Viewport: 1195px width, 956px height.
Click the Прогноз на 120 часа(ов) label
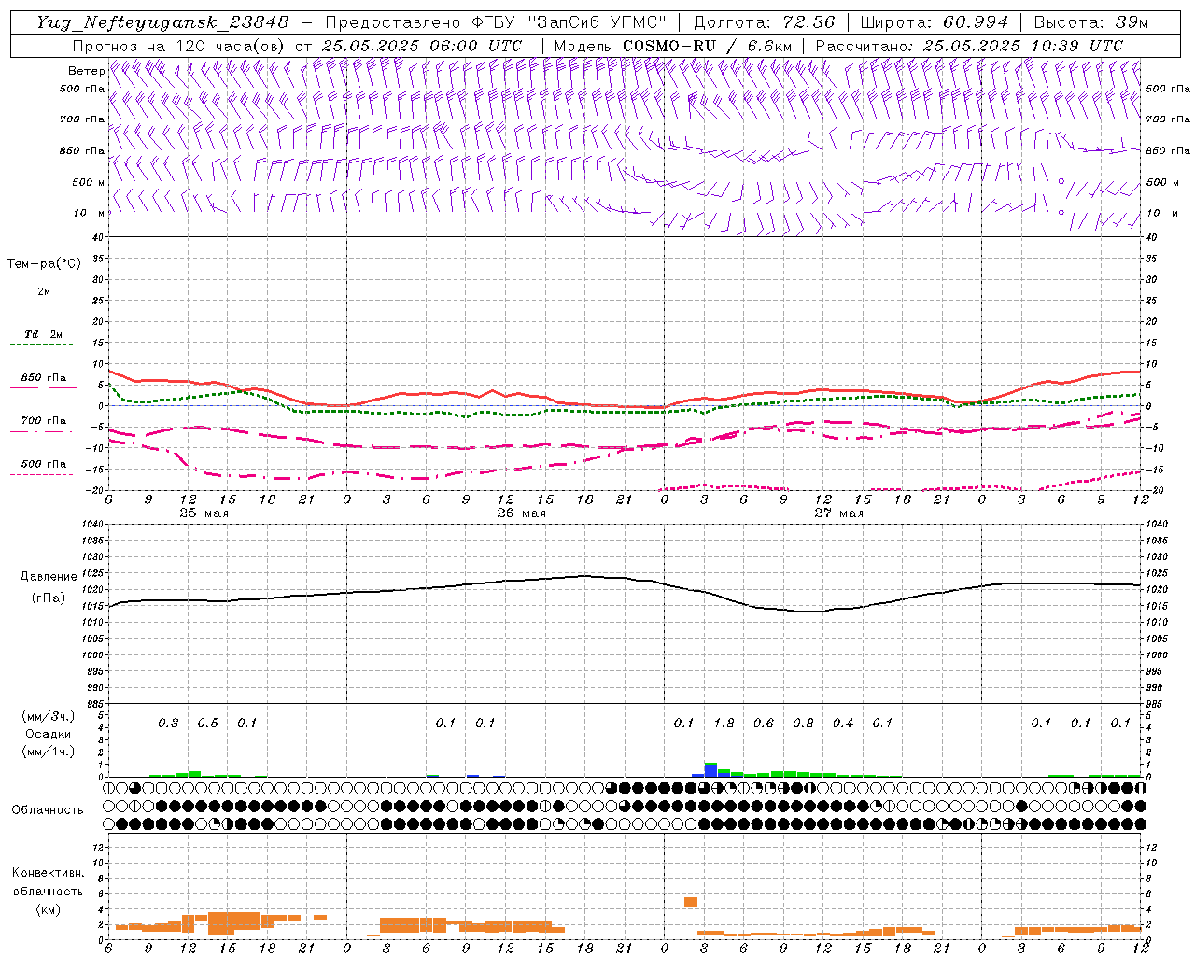(x=180, y=46)
